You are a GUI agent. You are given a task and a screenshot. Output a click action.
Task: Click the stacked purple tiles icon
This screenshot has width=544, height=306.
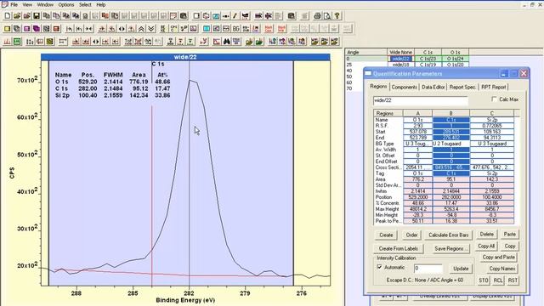(37, 29)
